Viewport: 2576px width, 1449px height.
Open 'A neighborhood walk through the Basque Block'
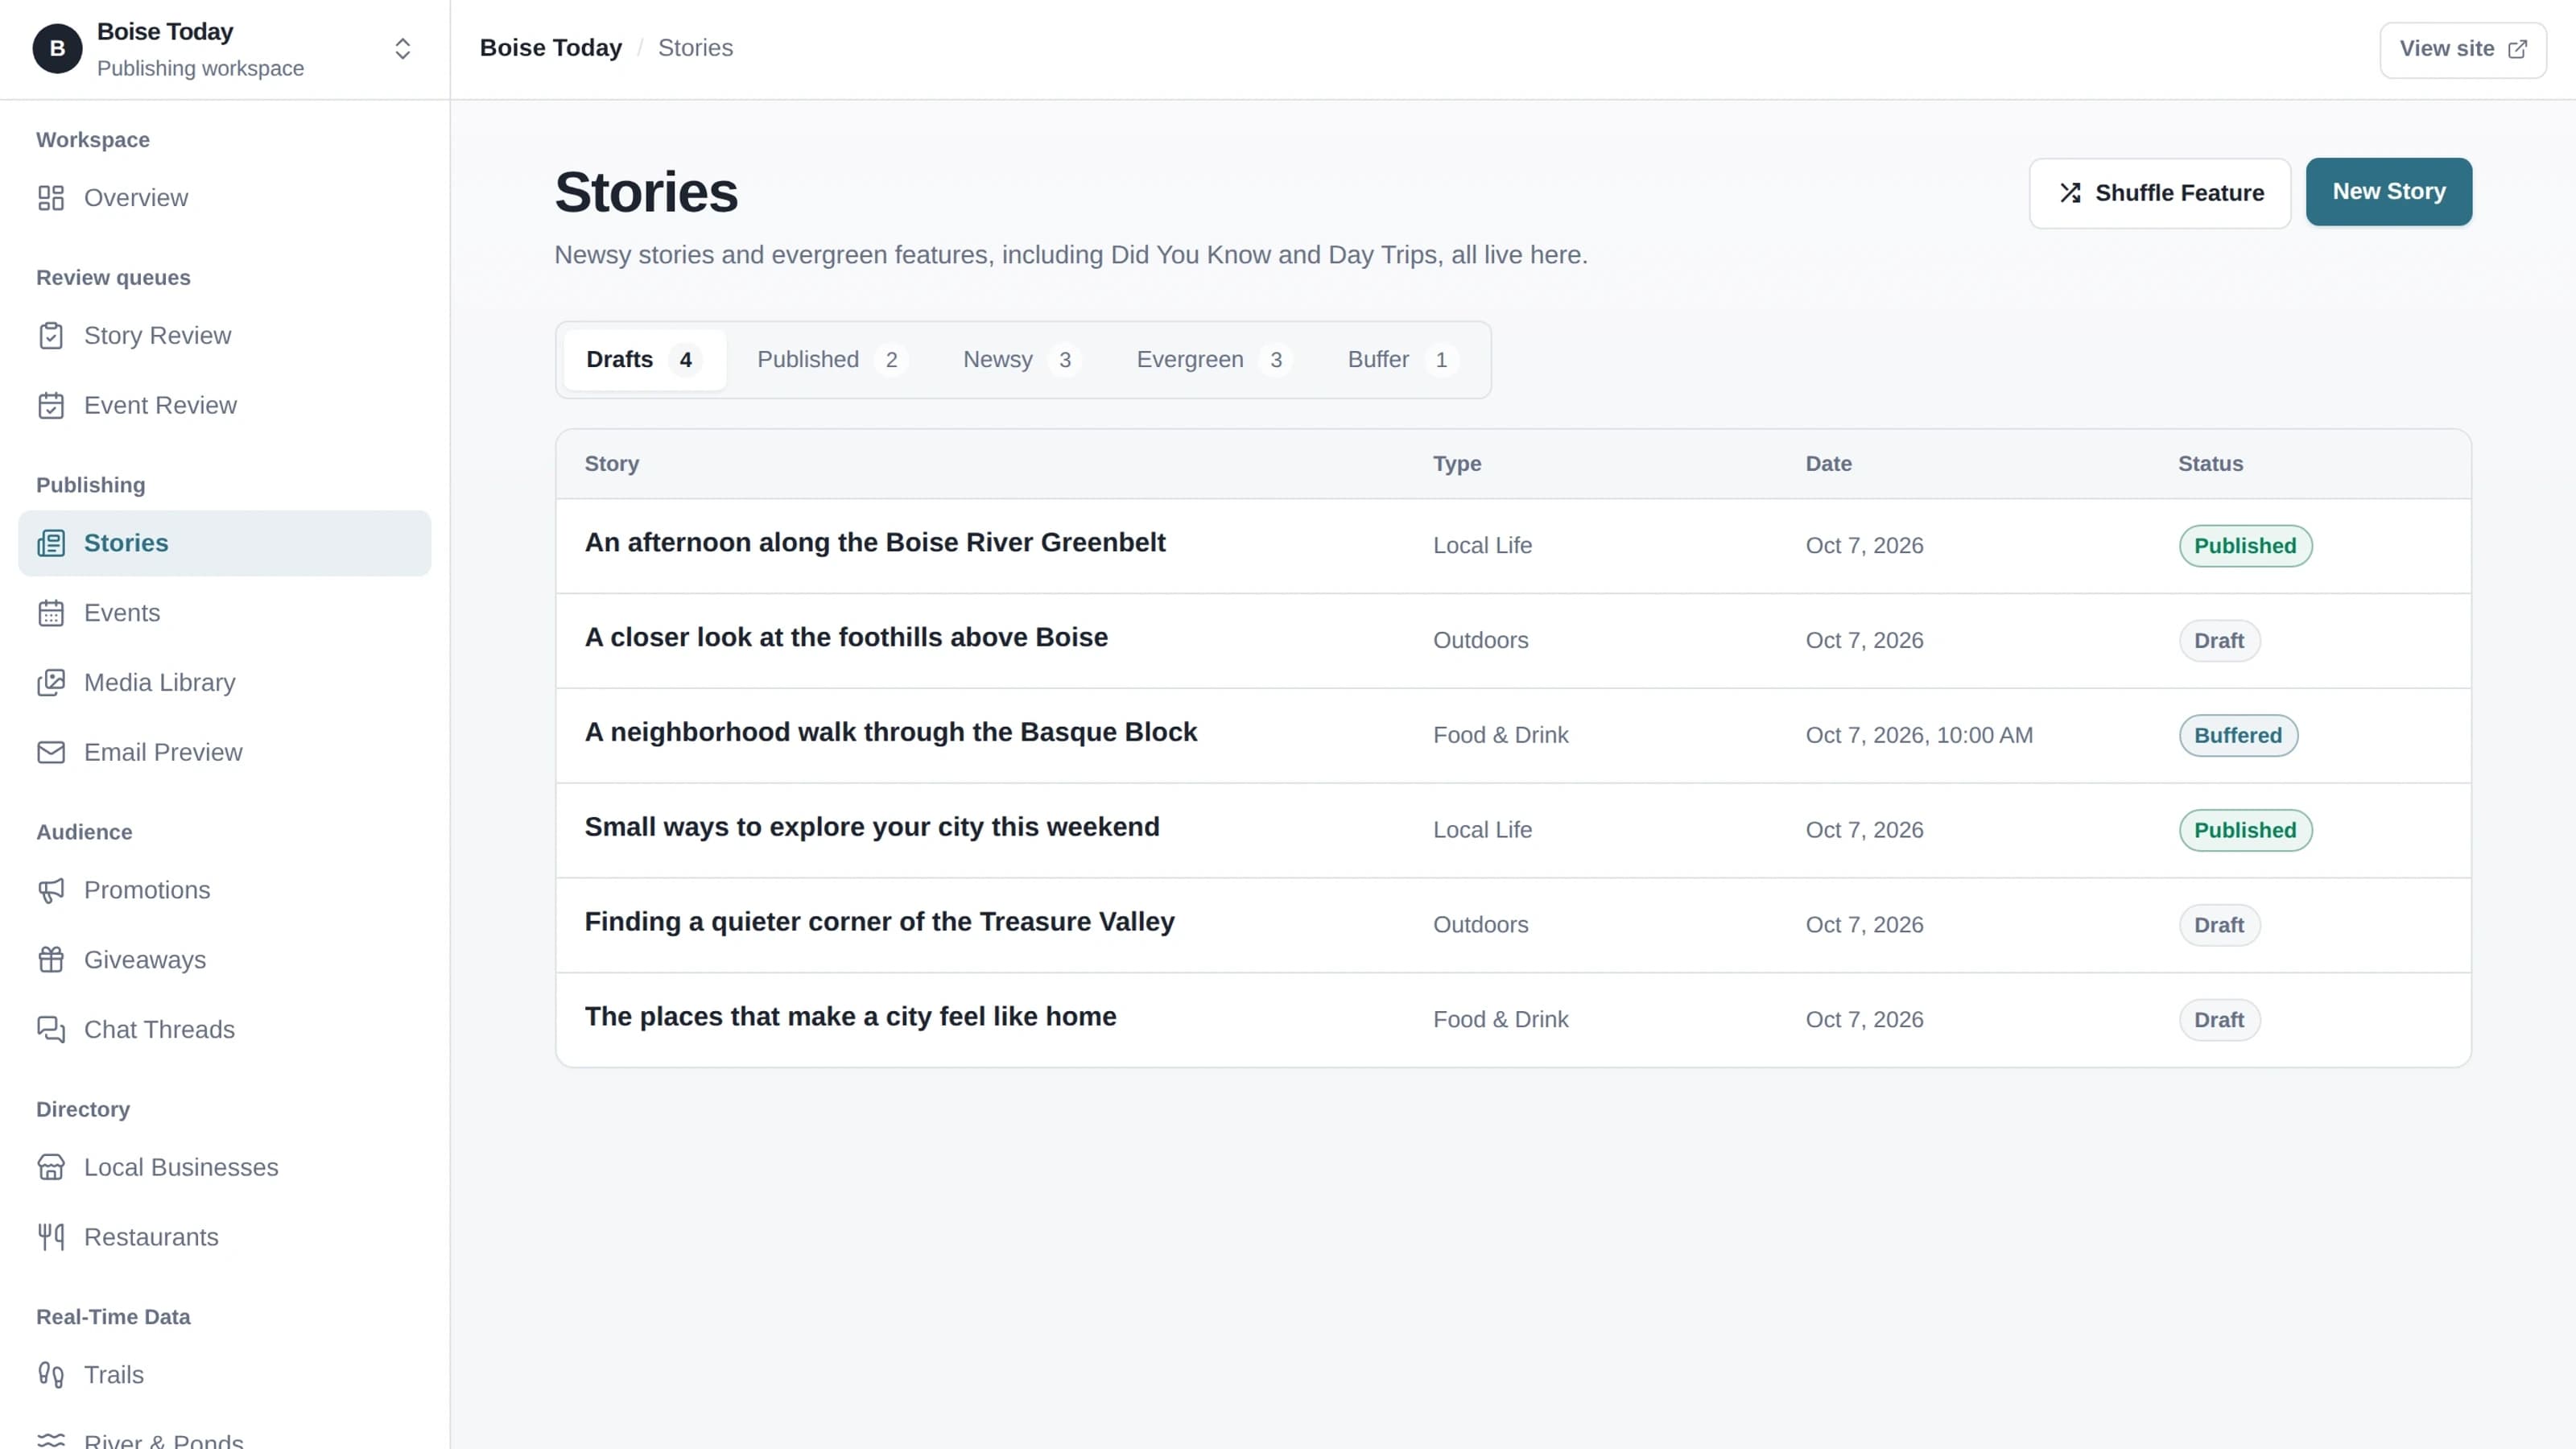[891, 732]
